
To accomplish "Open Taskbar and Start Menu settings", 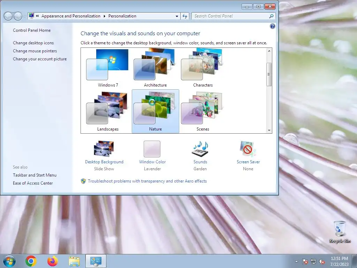I will click(35, 175).
